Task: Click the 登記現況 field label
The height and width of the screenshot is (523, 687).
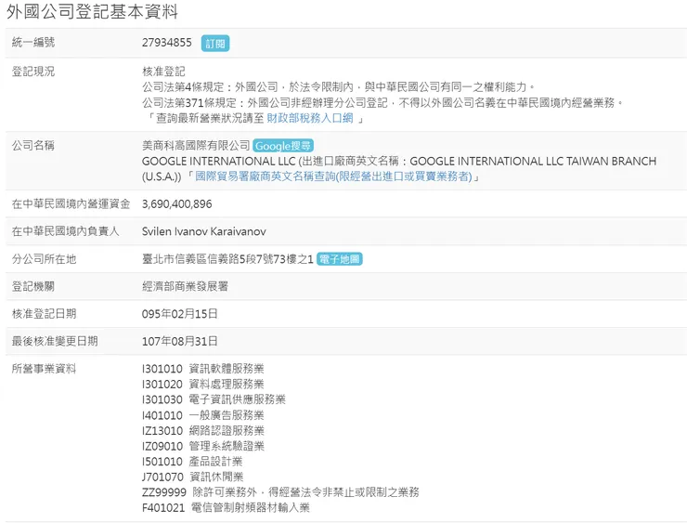Action: click(33, 72)
